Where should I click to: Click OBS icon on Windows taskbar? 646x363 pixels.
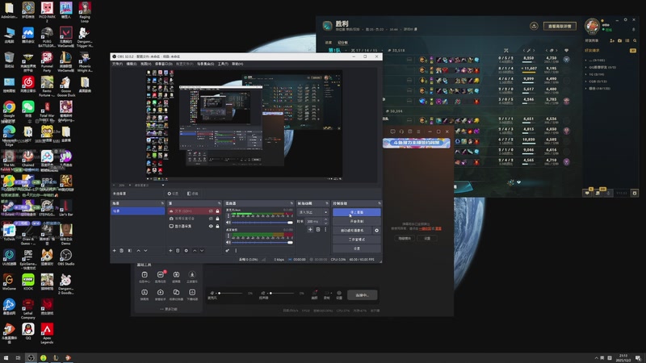[31, 357]
